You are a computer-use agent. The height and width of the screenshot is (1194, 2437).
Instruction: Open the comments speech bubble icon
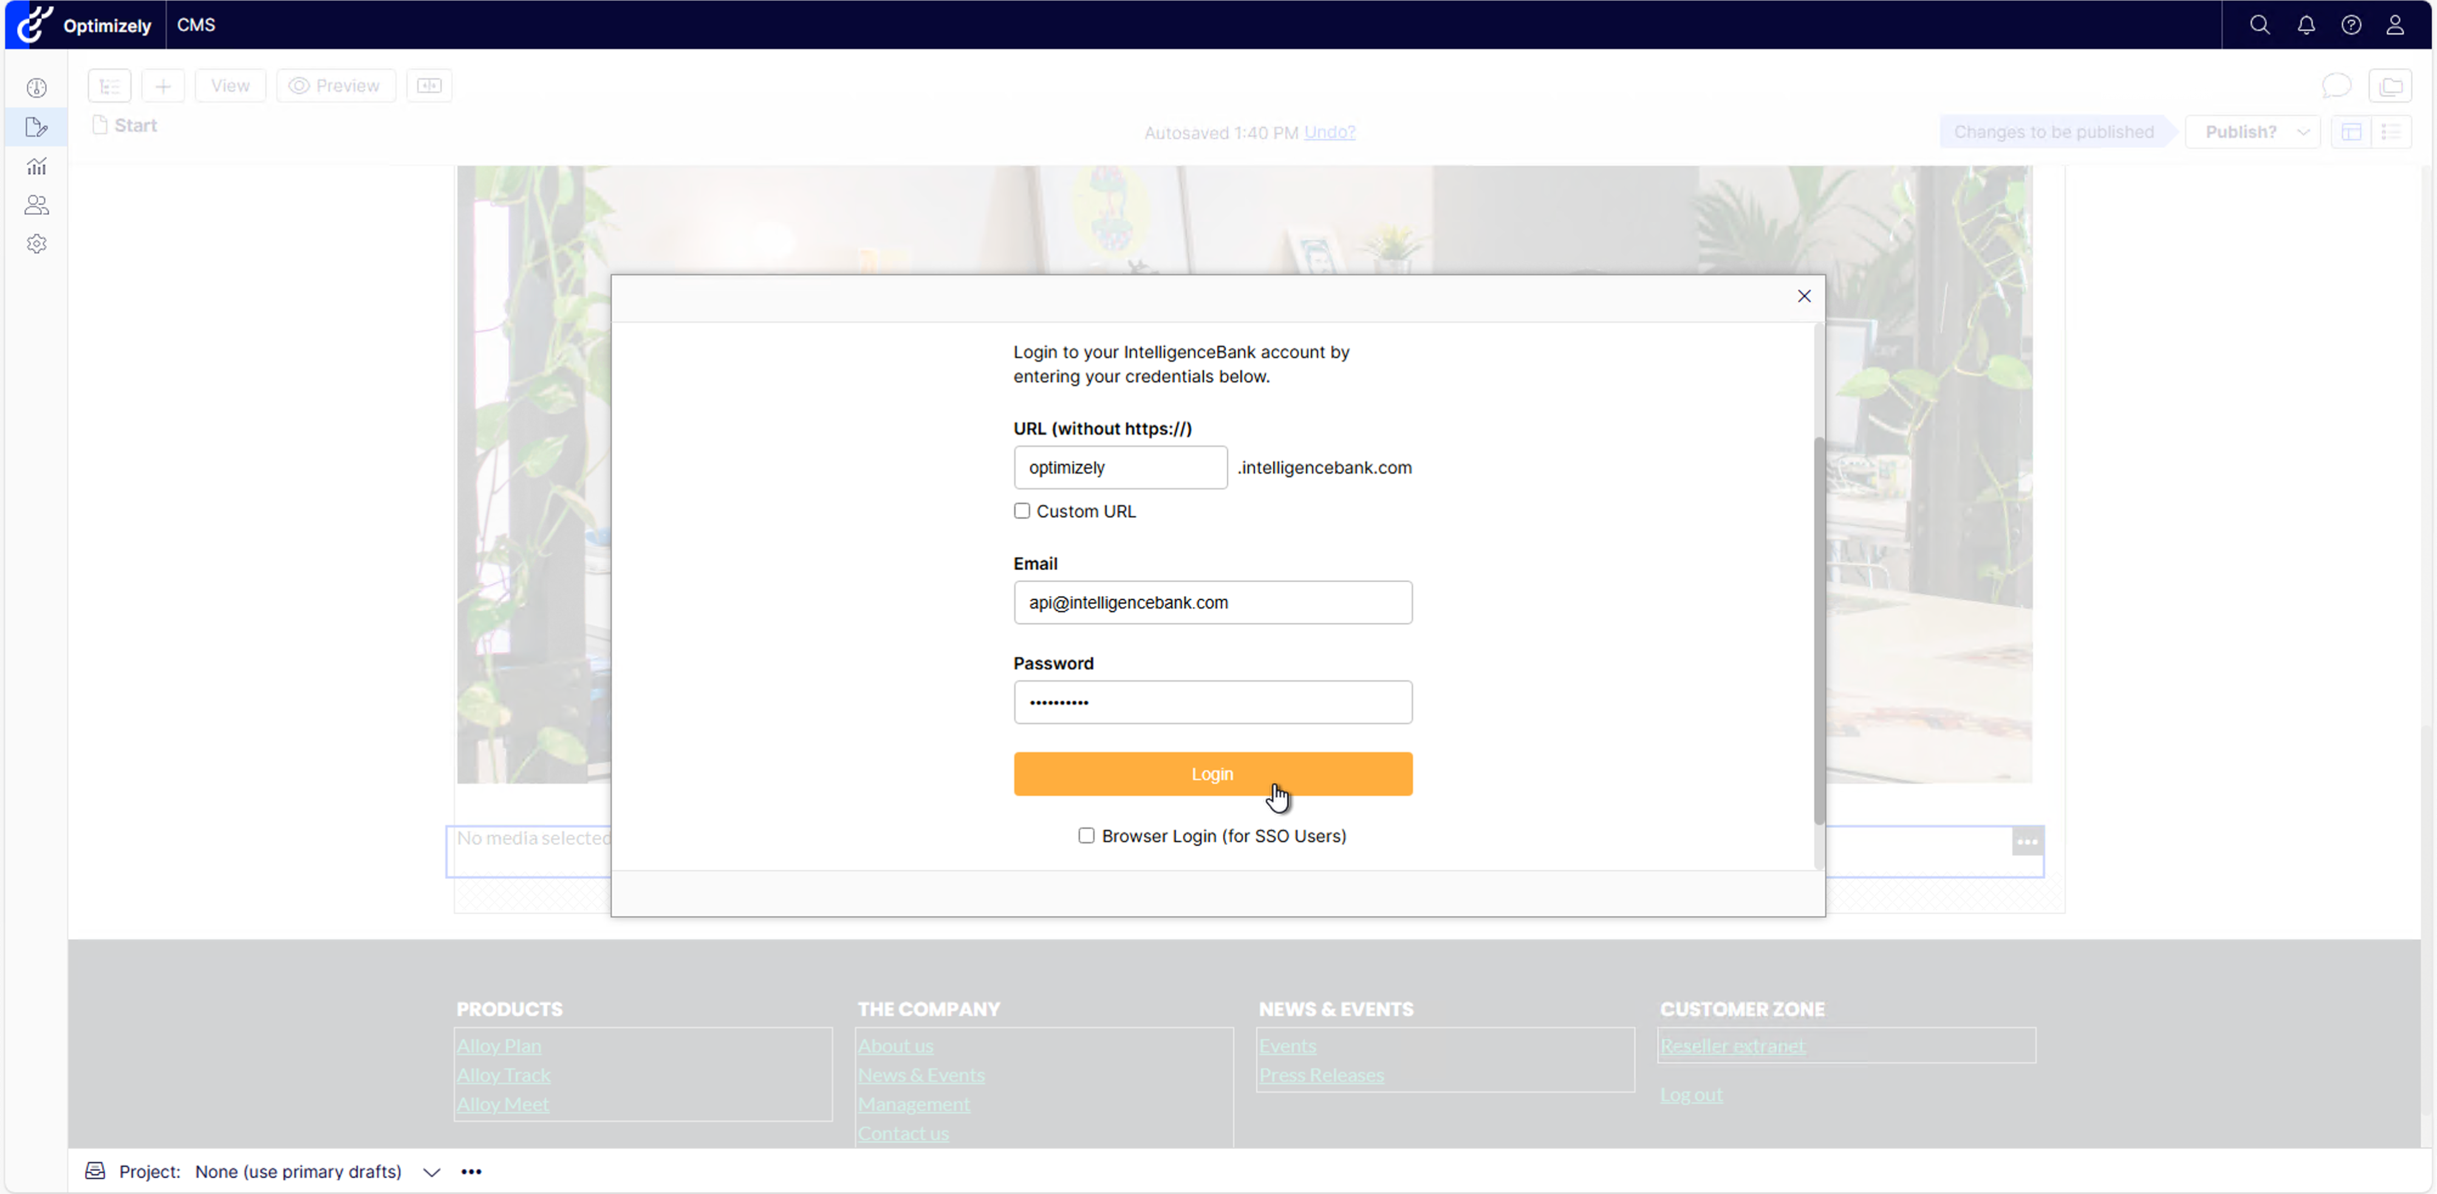pos(2336,86)
